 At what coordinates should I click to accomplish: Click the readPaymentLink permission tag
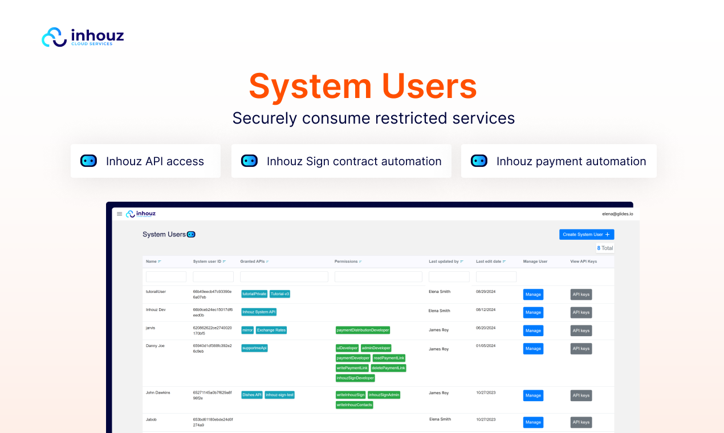(x=389, y=358)
